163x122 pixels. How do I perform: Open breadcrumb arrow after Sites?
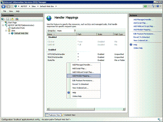click(x=38, y=6)
